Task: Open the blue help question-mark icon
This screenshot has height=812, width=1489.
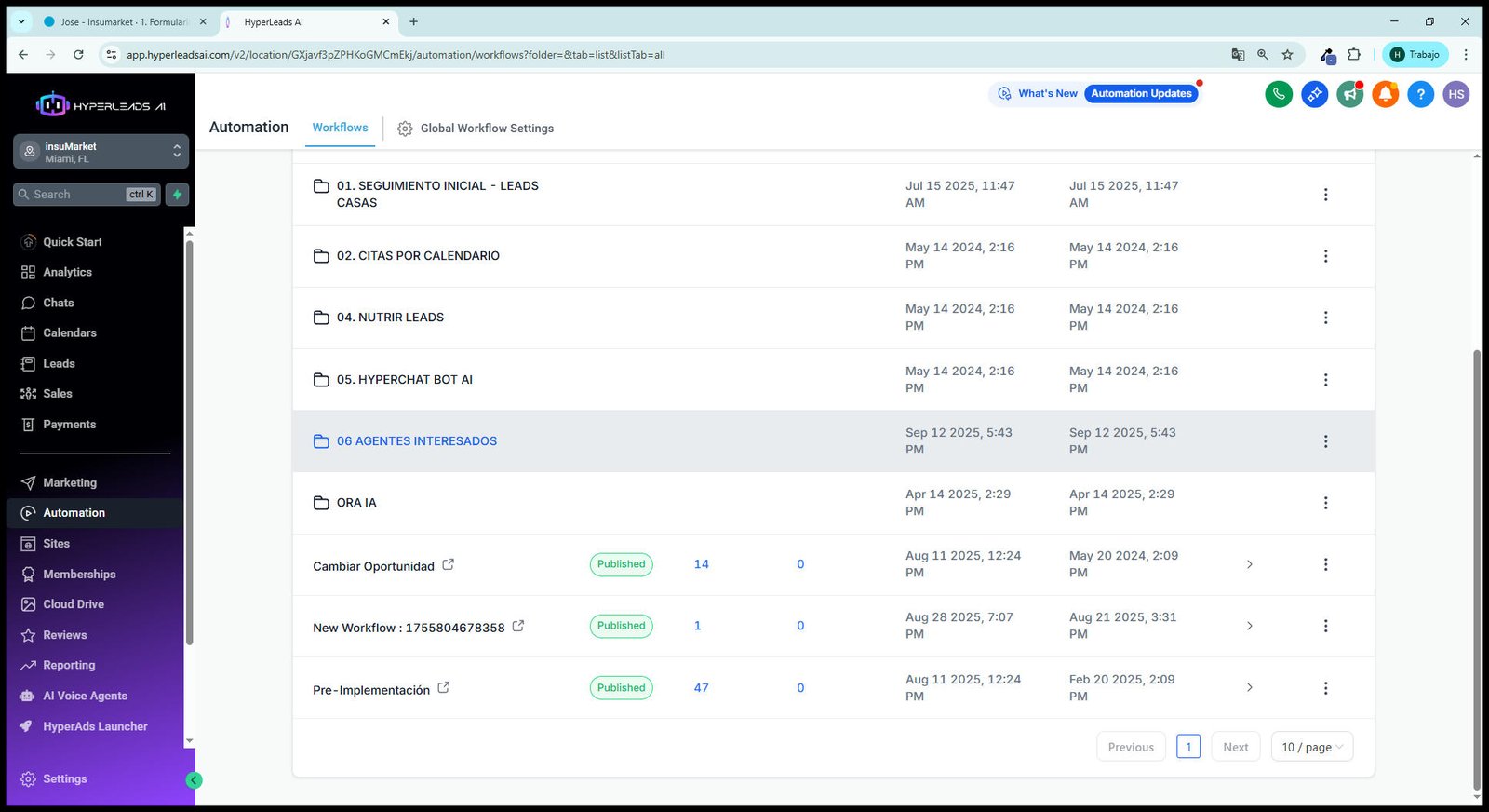Action: (x=1421, y=94)
